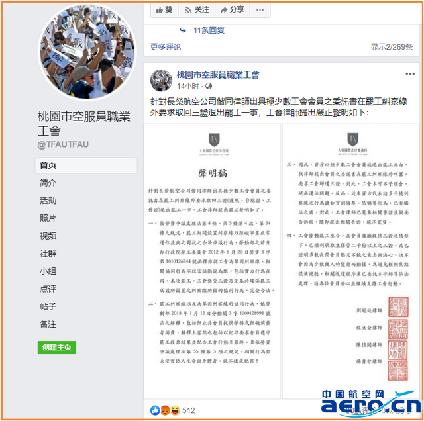This screenshot has height=421, width=424.
Task: Open the page's more options ellipsis button
Action: pos(260,10)
